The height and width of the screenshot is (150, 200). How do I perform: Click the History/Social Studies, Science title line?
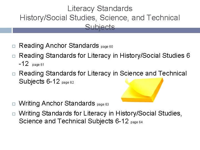point(100,18)
